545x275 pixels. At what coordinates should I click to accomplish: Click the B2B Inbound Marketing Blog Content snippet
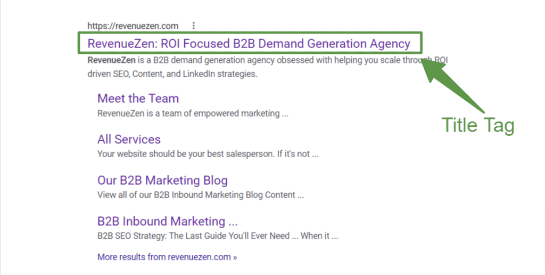(x=201, y=195)
